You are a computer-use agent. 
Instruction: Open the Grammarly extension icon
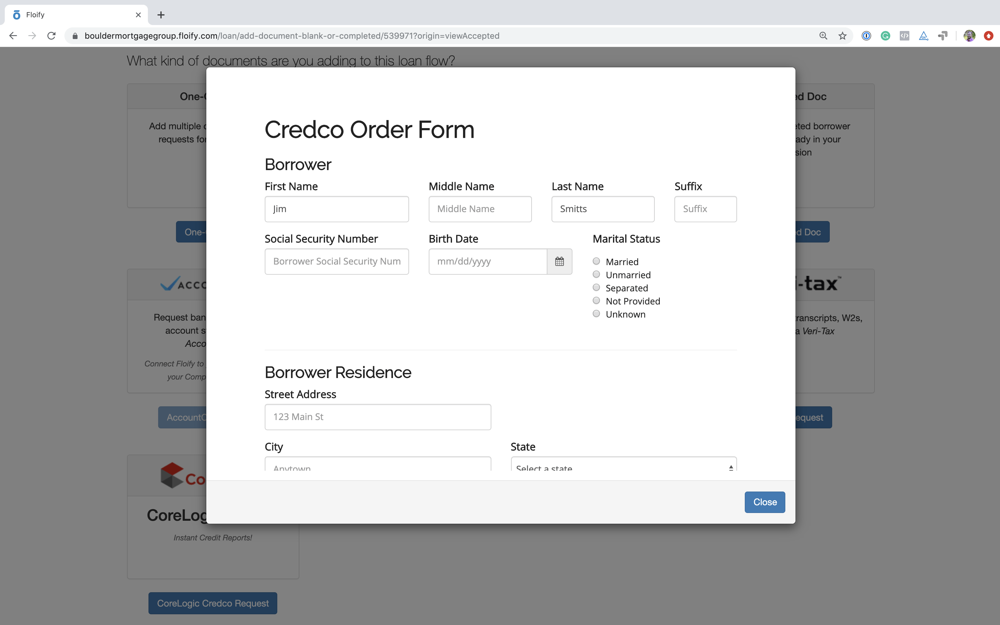pos(885,36)
